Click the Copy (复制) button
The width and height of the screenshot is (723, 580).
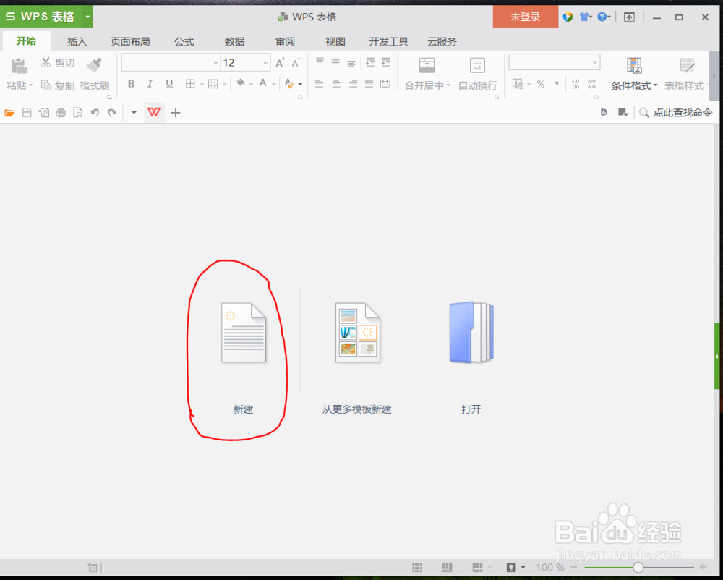coord(58,85)
